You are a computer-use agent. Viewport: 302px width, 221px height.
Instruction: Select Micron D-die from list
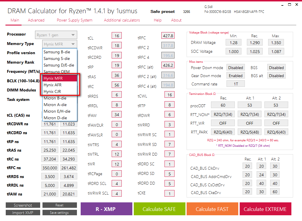click(60, 118)
